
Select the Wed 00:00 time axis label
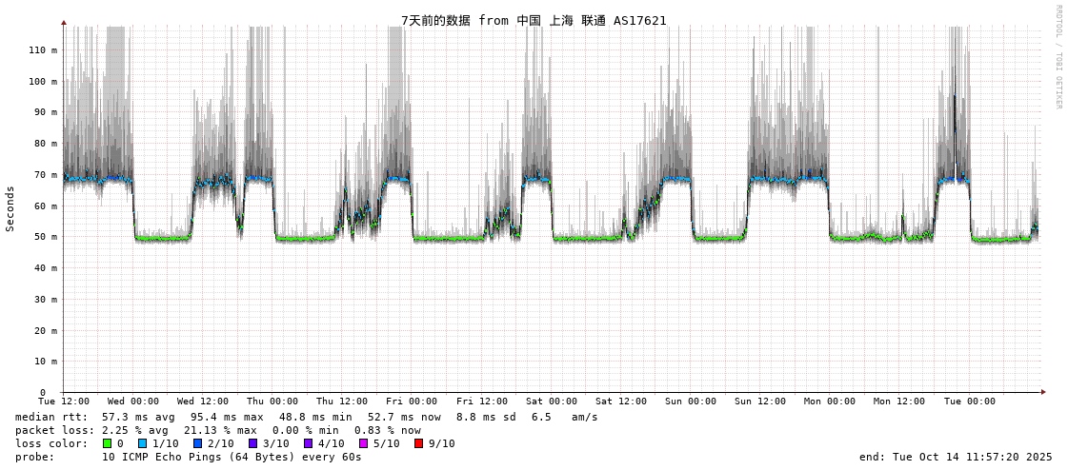point(133,401)
